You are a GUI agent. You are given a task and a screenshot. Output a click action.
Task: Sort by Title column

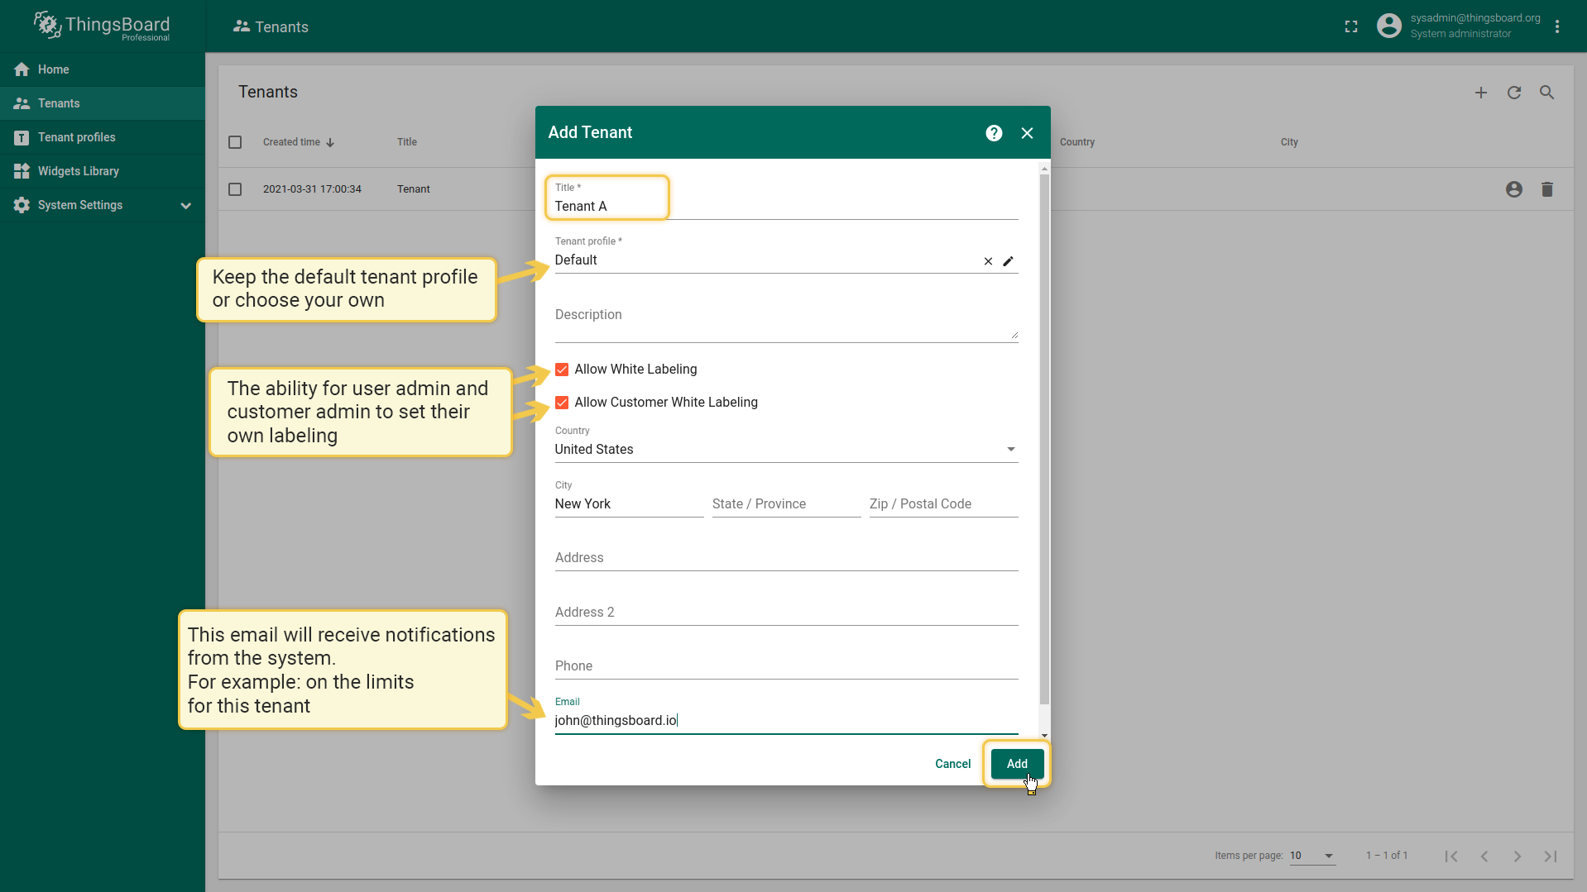[407, 142]
